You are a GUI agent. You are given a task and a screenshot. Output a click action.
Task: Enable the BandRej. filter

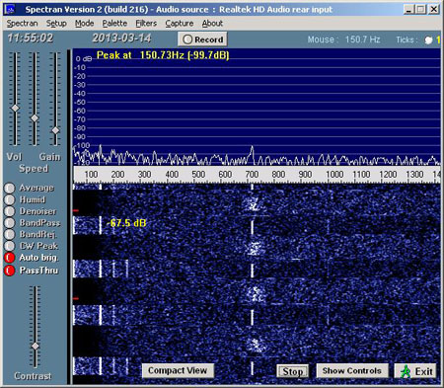pyautogui.click(x=10, y=234)
